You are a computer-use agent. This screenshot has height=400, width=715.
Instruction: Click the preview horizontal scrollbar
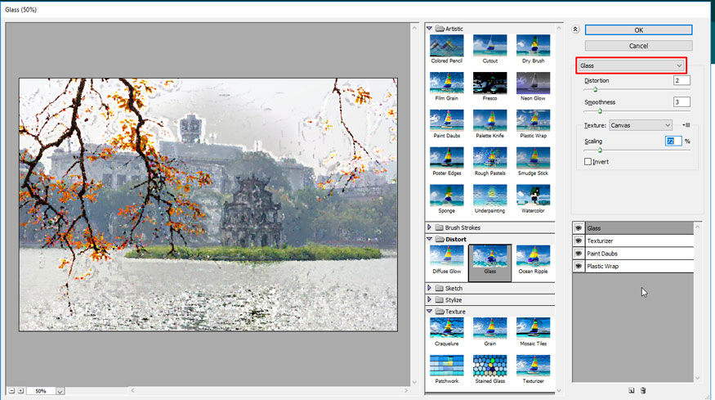pos(269,390)
